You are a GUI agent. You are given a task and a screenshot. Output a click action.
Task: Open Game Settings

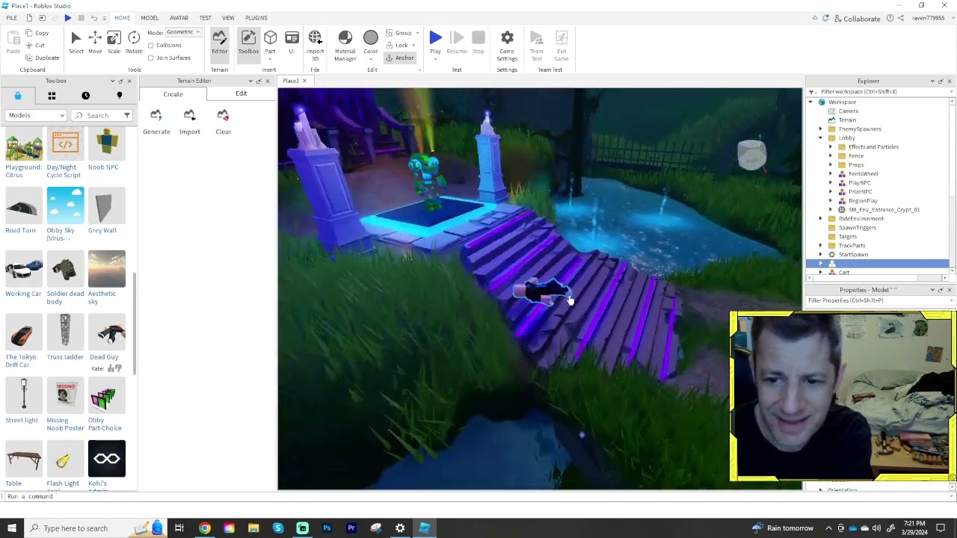(x=507, y=46)
